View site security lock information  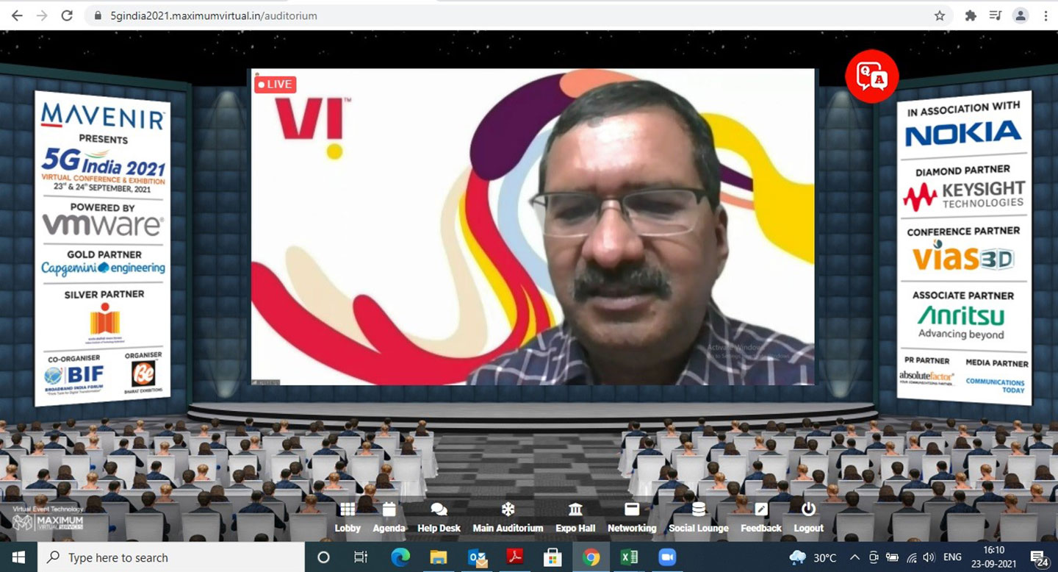pyautogui.click(x=98, y=15)
